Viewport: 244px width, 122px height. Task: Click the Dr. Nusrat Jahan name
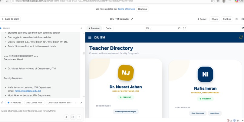(x=126, y=87)
